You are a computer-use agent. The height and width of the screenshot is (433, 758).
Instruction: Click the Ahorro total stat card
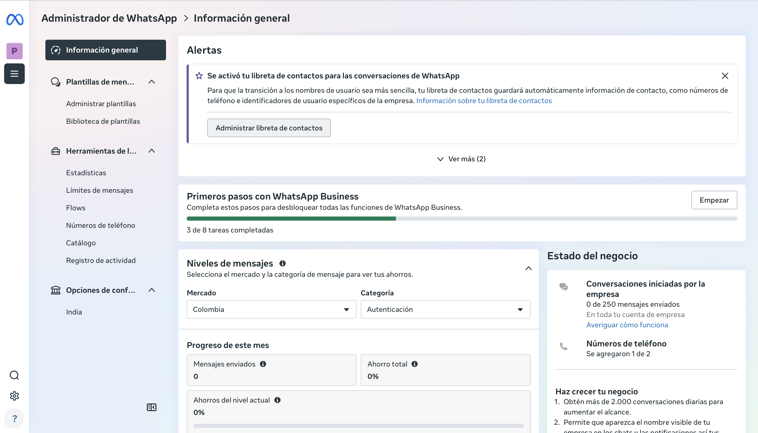[445, 370]
